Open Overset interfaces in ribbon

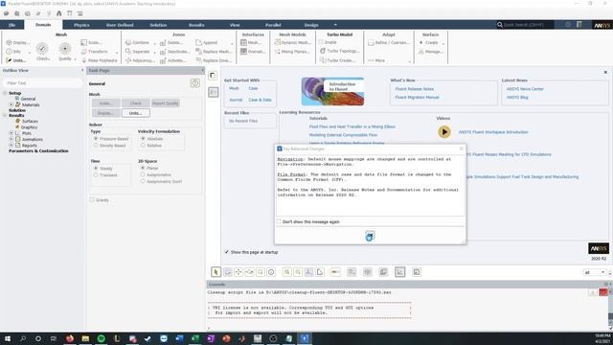[x=253, y=52]
